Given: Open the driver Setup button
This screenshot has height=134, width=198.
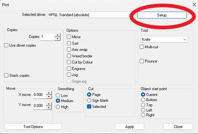Looking at the screenshot, I should coord(162,15).
